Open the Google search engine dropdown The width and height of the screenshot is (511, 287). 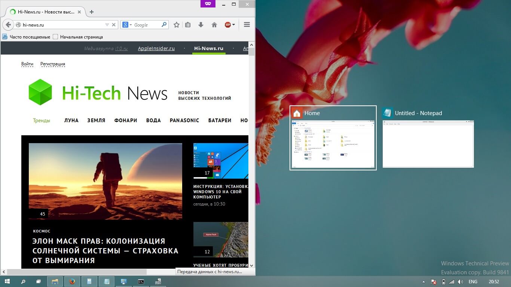pos(127,25)
